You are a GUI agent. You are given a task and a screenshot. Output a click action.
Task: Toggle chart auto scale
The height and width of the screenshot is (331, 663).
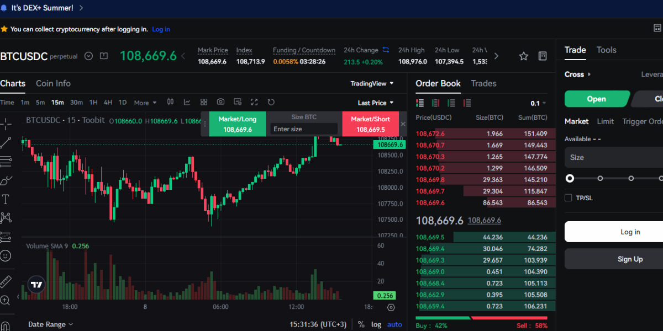click(394, 324)
